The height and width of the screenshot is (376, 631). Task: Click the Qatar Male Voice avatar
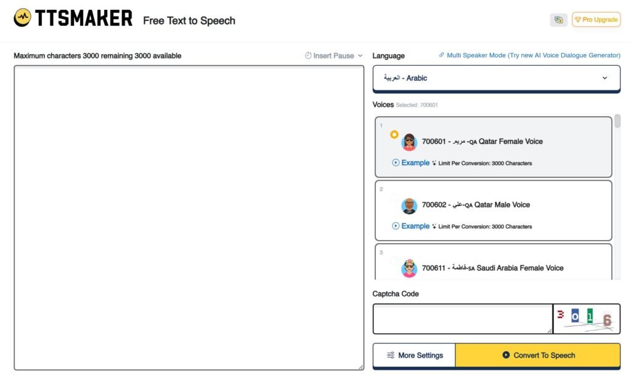[409, 206]
